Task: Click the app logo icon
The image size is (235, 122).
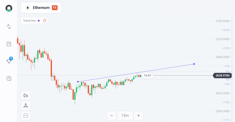Action: [9, 8]
